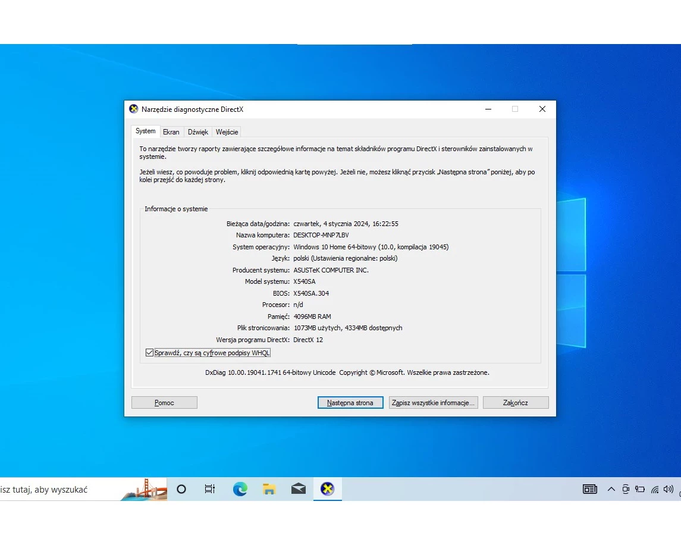The image size is (681, 545).
Task: Click the 'Wersja programu DirectX:' label
Action: pos(253,340)
